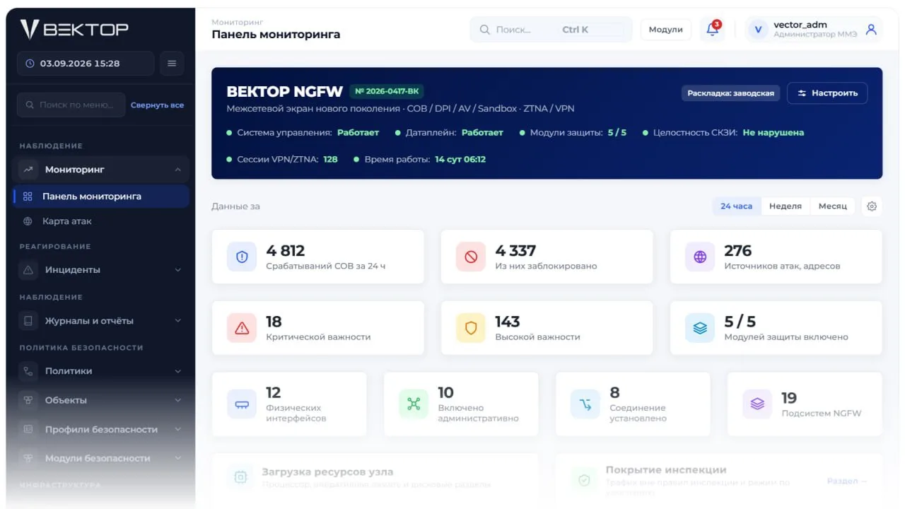Click the Поиск по меню field
905x509 pixels.
click(71, 105)
